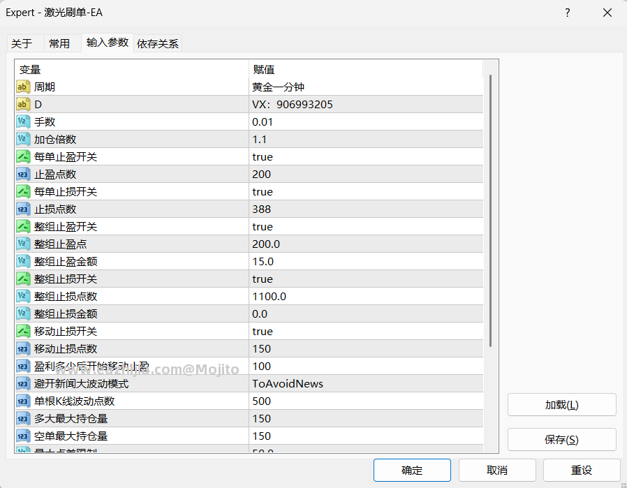Edit the 整组止损点数 value 1100.0

tap(366, 296)
